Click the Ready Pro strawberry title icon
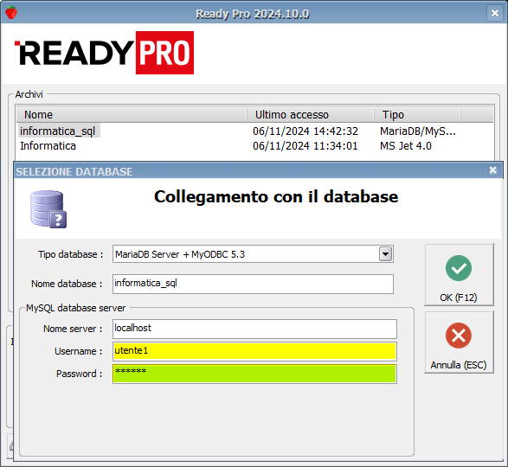This screenshot has height=467, width=508. [11, 13]
